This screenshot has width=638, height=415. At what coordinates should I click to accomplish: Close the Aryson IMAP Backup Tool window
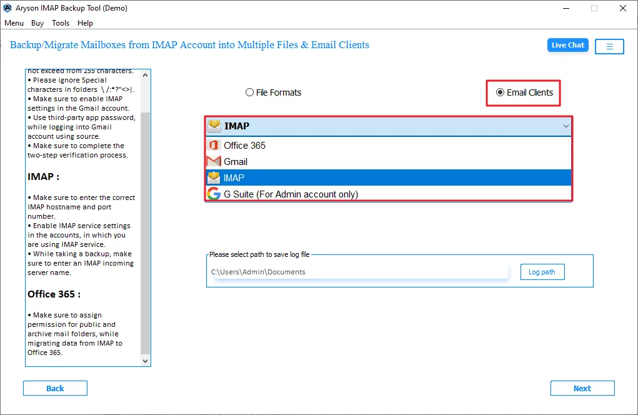click(x=622, y=8)
